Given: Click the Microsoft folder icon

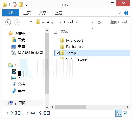Looking at the screenshot, I should point(62,40).
